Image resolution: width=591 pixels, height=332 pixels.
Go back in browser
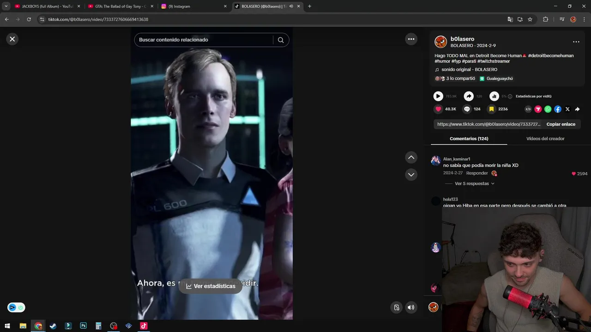coord(6,19)
